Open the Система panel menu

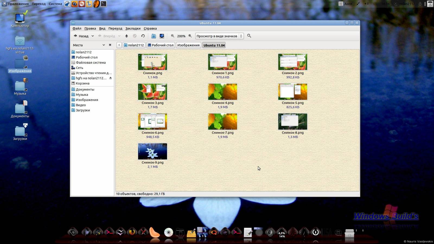point(55,4)
